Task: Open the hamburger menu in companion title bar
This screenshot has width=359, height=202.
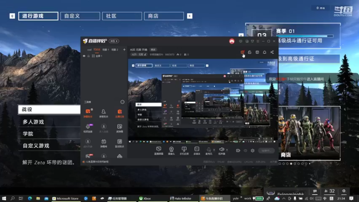Action: 258,41
